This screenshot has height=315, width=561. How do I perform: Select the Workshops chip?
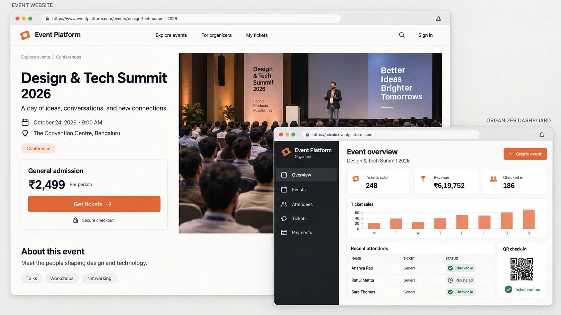[62, 278]
